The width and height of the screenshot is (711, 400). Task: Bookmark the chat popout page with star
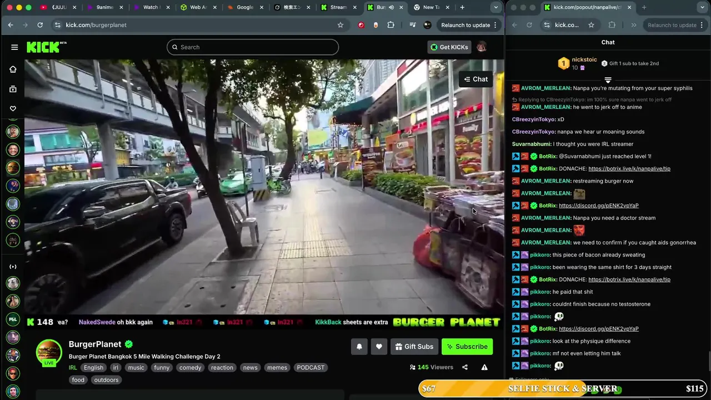pyautogui.click(x=591, y=25)
